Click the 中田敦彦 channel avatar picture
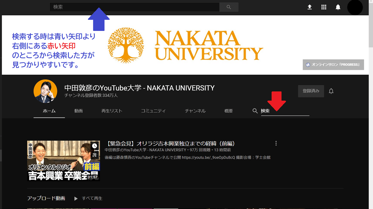Screen dimensions: 373x209 (x=45, y=91)
